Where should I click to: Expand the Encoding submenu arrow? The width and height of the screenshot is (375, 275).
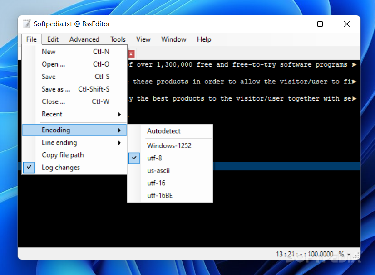pyautogui.click(x=119, y=130)
